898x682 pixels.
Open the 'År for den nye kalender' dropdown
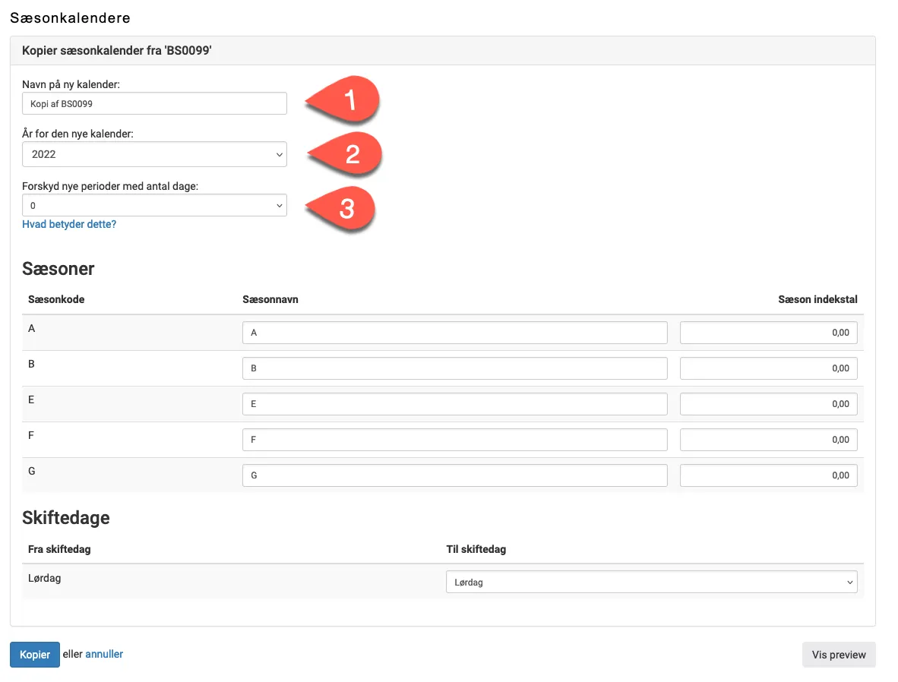[154, 154]
